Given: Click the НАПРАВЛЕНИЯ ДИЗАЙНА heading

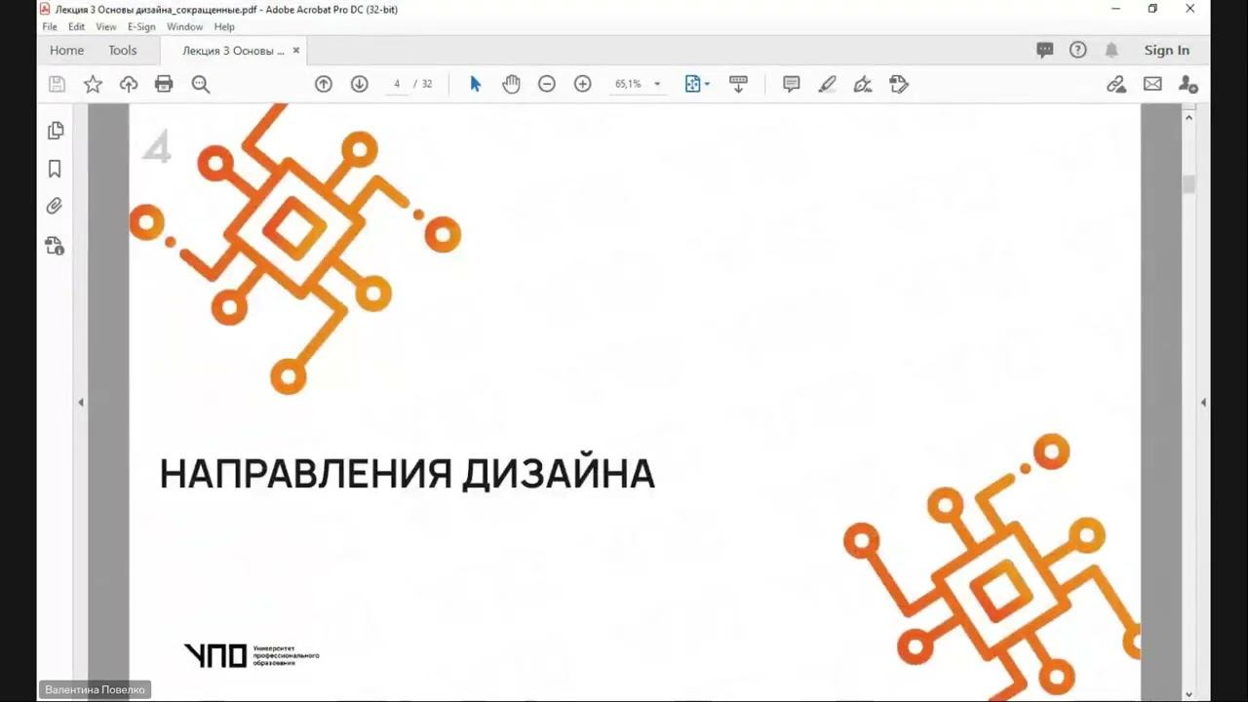Looking at the screenshot, I should coord(407,474).
